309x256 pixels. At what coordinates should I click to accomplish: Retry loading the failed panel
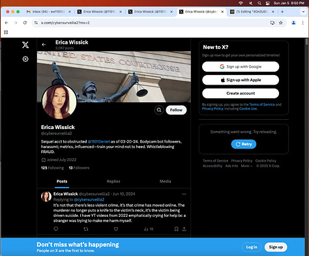click(244, 144)
